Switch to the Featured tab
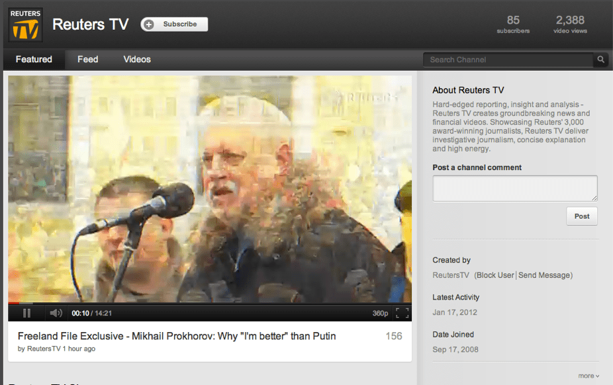Image resolution: width=613 pixels, height=385 pixels. (34, 60)
